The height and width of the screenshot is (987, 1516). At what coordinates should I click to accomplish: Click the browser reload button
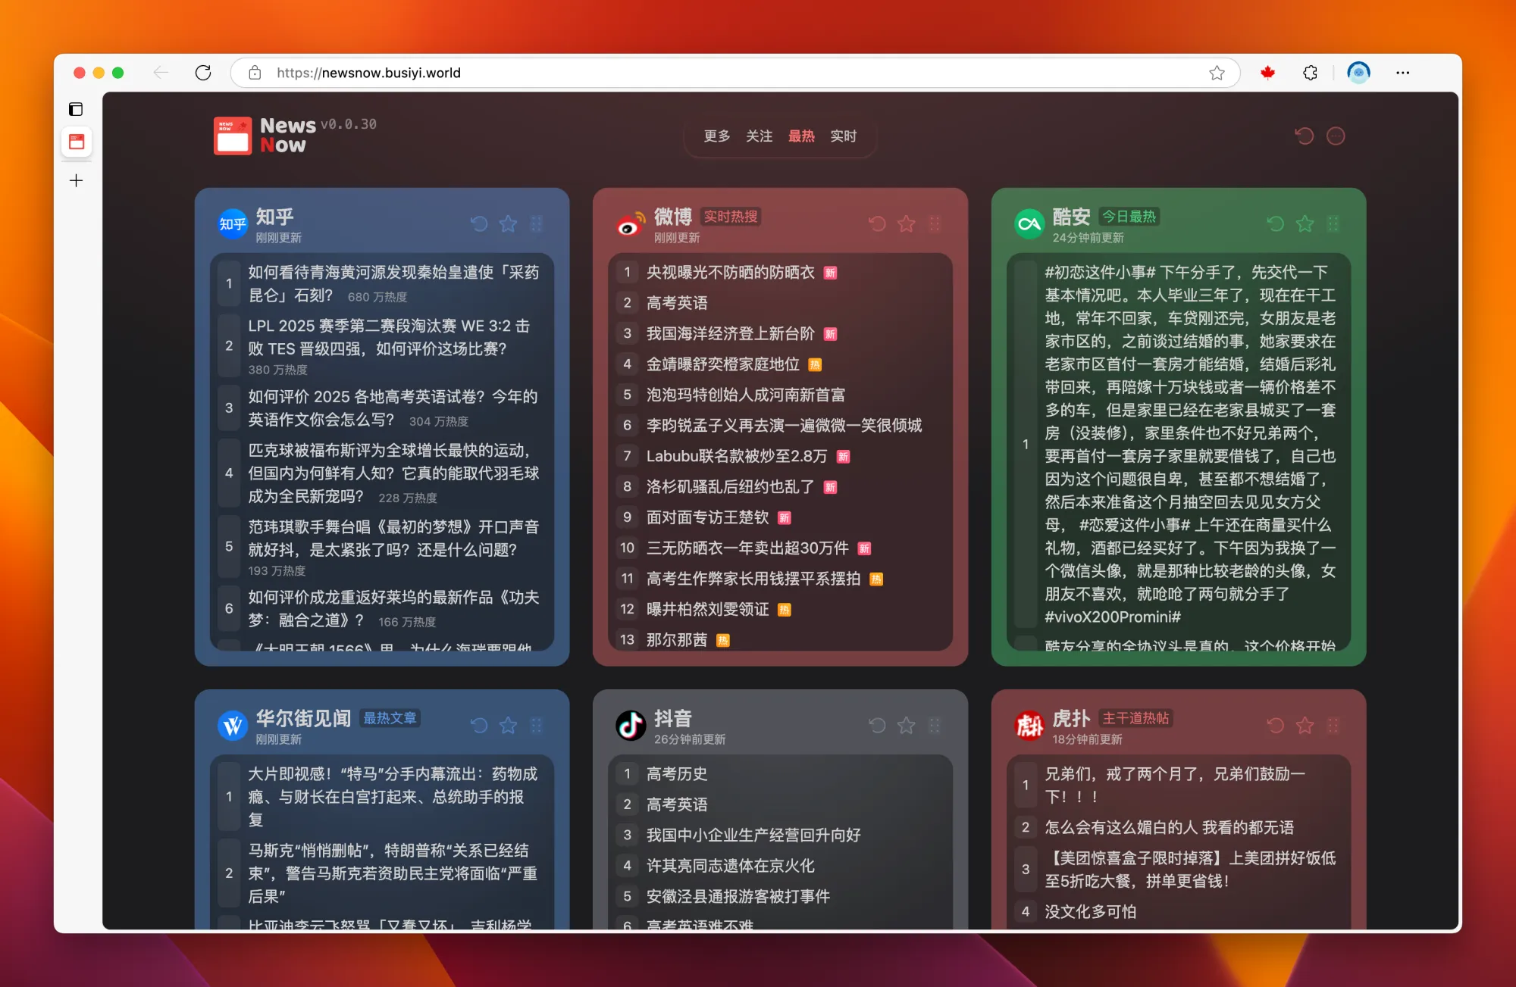click(203, 73)
